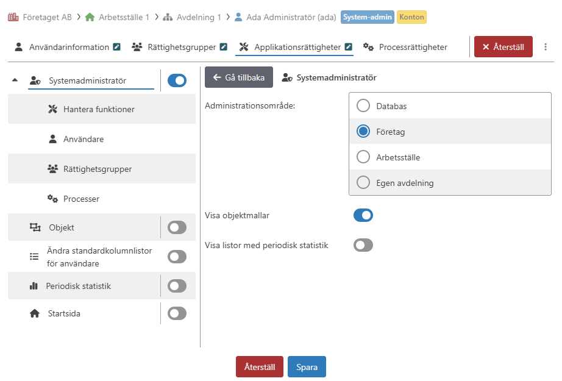
Task: Click the person icon beside Användare
Action: coord(52,139)
